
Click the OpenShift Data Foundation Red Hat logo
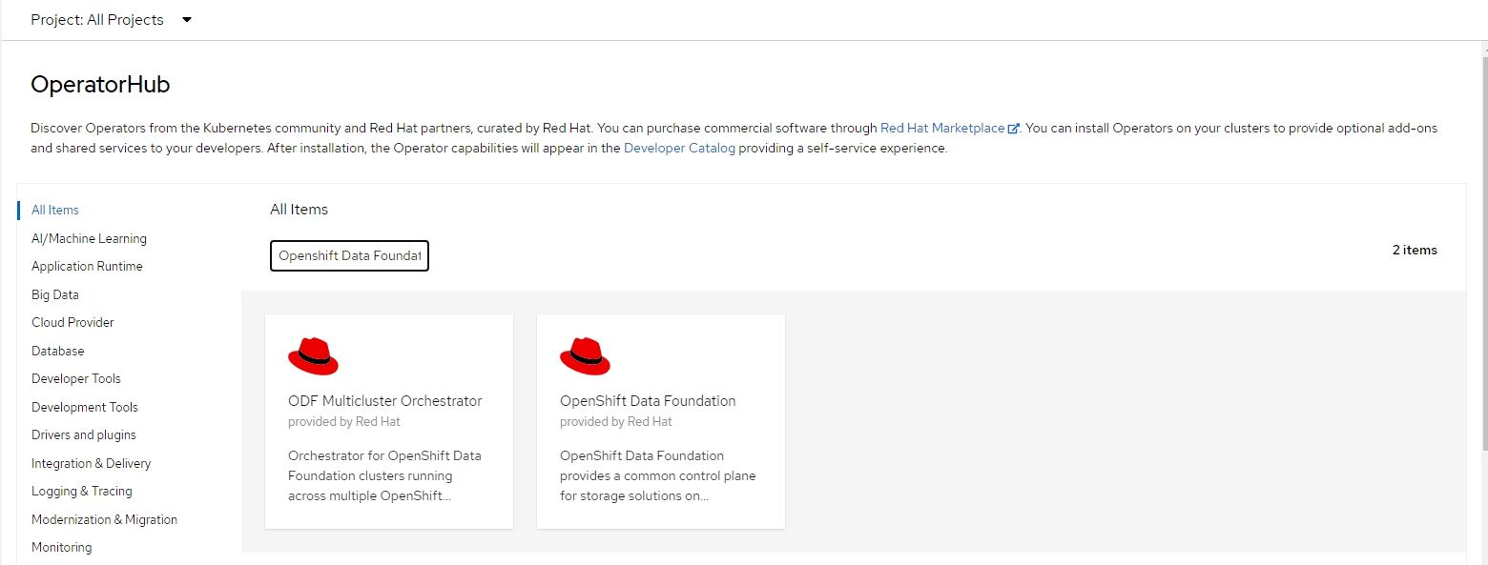point(585,356)
